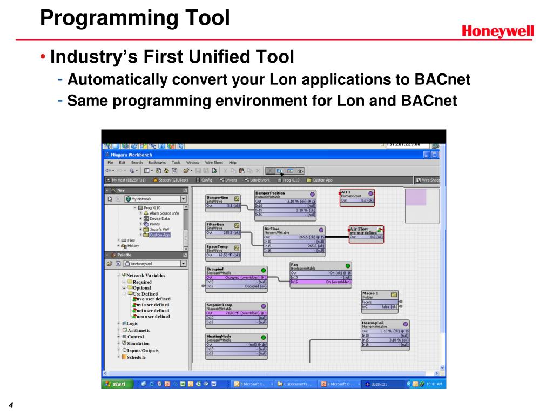Click the Home toolbar icon
Viewport: 553px width, 415px height.
pyautogui.click(x=166, y=171)
